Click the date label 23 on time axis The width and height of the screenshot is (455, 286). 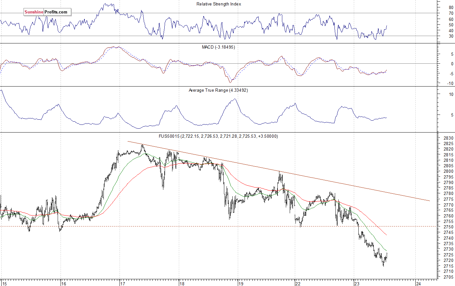[357, 284]
